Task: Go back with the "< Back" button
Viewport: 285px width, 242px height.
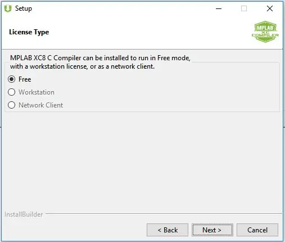Action: coord(168,230)
